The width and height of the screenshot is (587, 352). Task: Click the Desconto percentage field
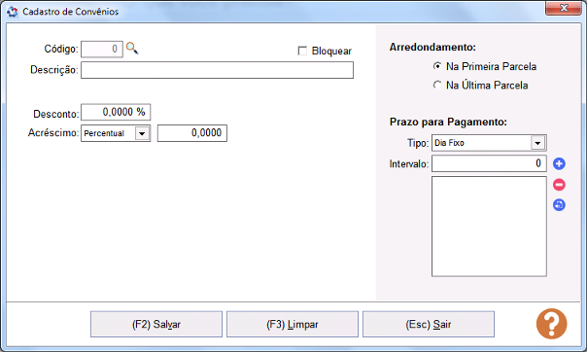click(x=116, y=112)
